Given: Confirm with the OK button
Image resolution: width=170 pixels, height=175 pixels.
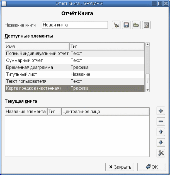Looking at the screenshot, I should click(x=152, y=167).
